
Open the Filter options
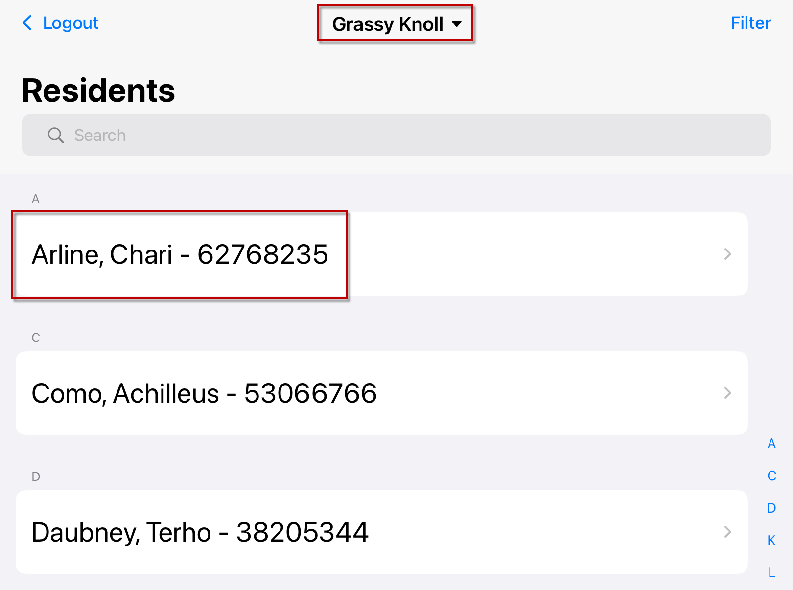(x=750, y=23)
